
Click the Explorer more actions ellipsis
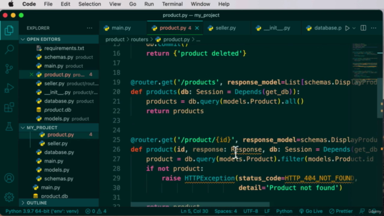point(89,28)
